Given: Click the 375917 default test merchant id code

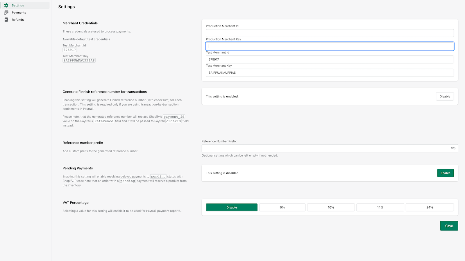Looking at the screenshot, I should click(x=70, y=50).
